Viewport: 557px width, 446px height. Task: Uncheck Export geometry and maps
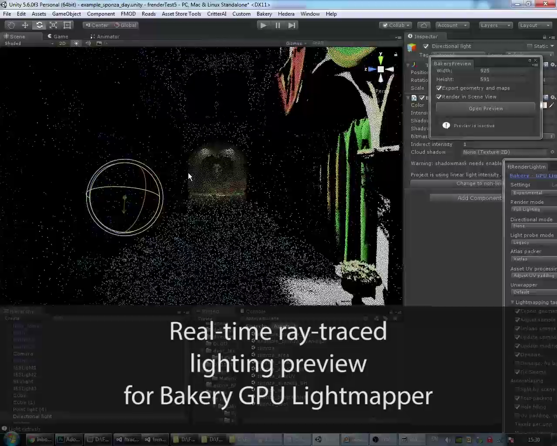point(439,88)
